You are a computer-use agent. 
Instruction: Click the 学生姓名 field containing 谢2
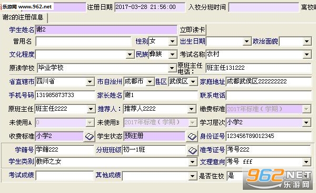pos(106,30)
